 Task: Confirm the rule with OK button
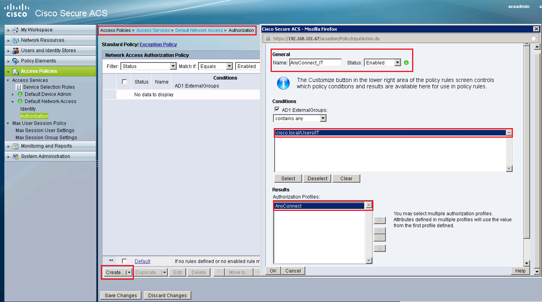pyautogui.click(x=273, y=271)
